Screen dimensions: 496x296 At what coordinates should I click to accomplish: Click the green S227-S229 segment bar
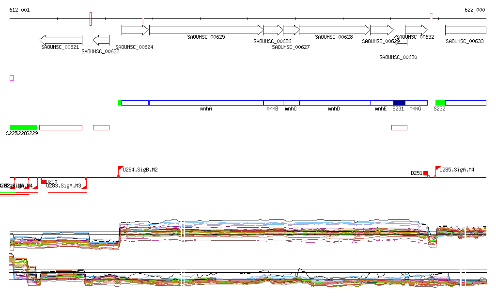23,127
